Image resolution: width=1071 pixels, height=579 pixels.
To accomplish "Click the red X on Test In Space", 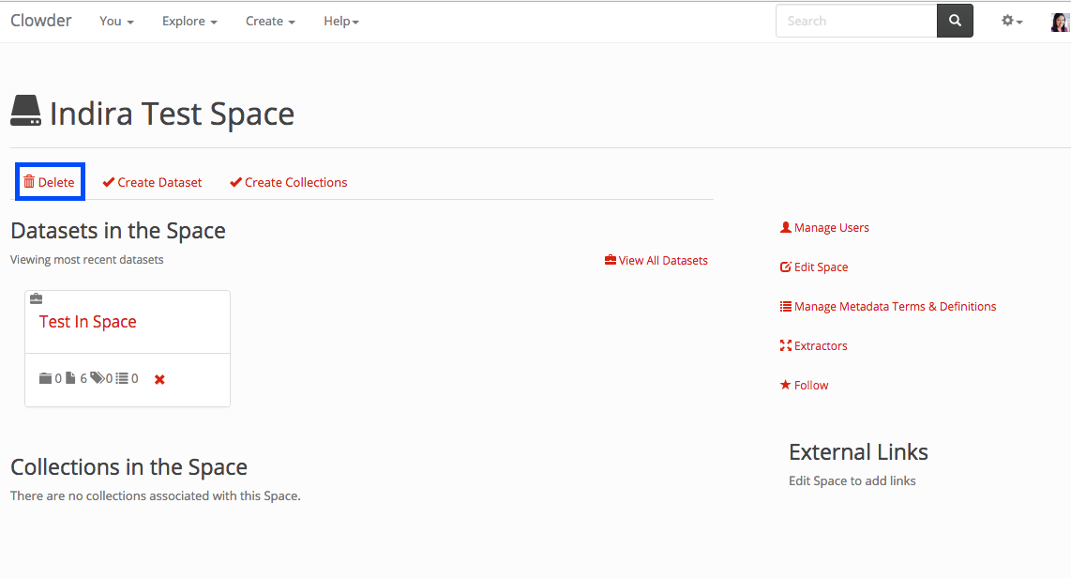I will [x=159, y=379].
